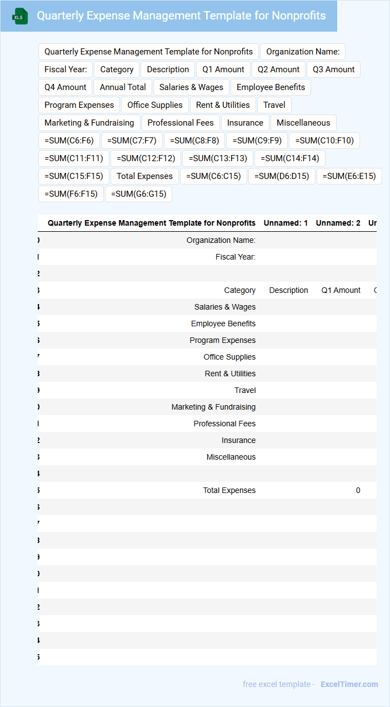Select the 'Office Supplies' table row
The height and width of the screenshot is (707, 390).
point(207,357)
